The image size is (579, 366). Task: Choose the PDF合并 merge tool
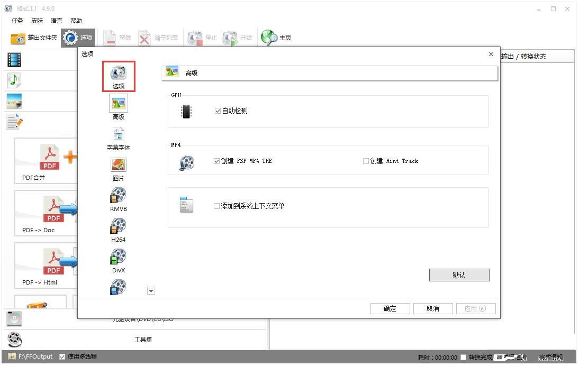(x=46, y=162)
